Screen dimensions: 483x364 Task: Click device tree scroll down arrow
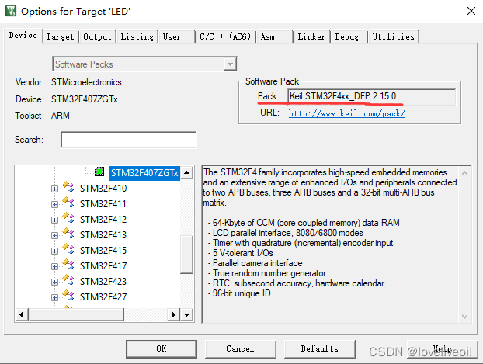186,315
